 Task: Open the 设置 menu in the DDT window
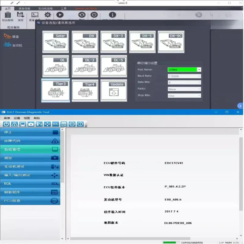[17, 118]
